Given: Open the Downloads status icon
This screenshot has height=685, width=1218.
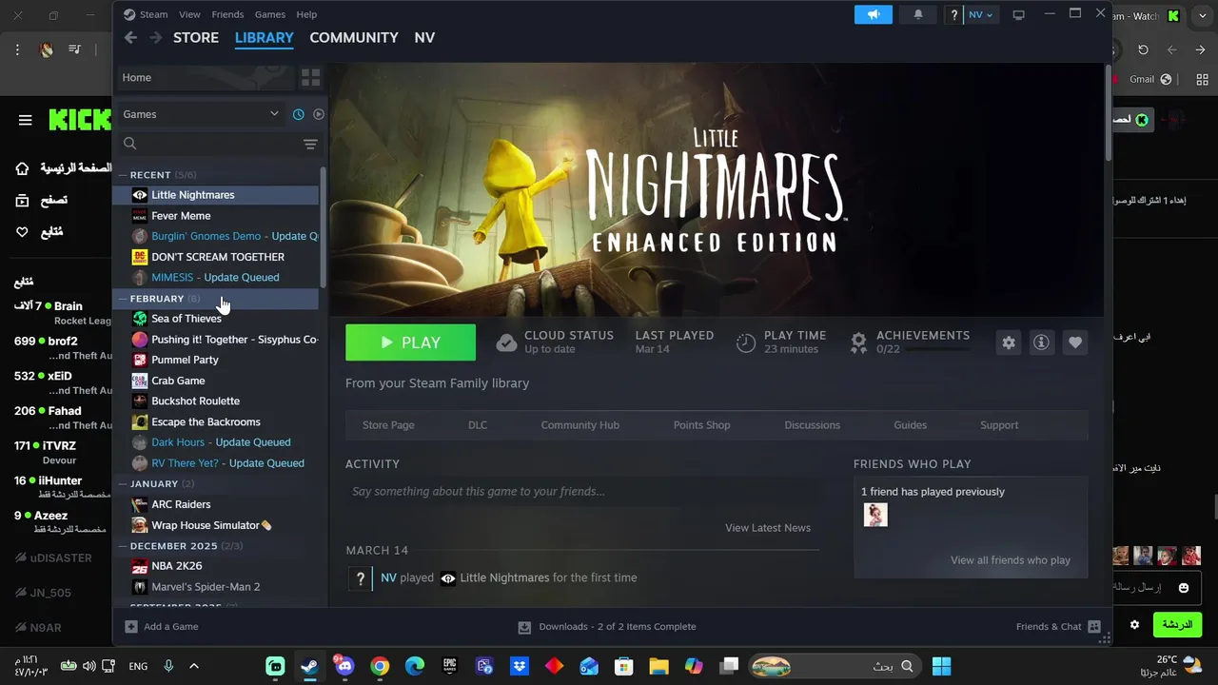Looking at the screenshot, I should 524,627.
